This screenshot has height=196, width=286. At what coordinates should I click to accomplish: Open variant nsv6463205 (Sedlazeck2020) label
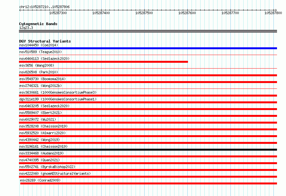[44, 106]
